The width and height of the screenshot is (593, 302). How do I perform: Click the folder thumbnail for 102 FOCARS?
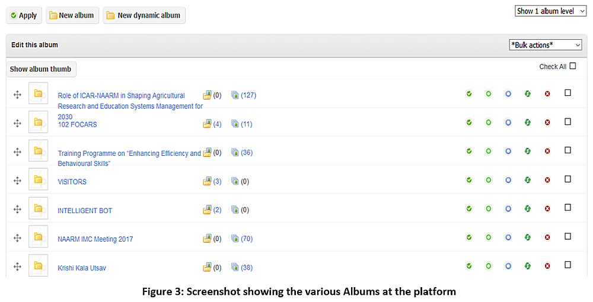39,123
